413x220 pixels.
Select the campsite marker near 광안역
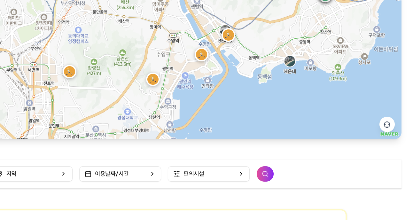point(153,79)
